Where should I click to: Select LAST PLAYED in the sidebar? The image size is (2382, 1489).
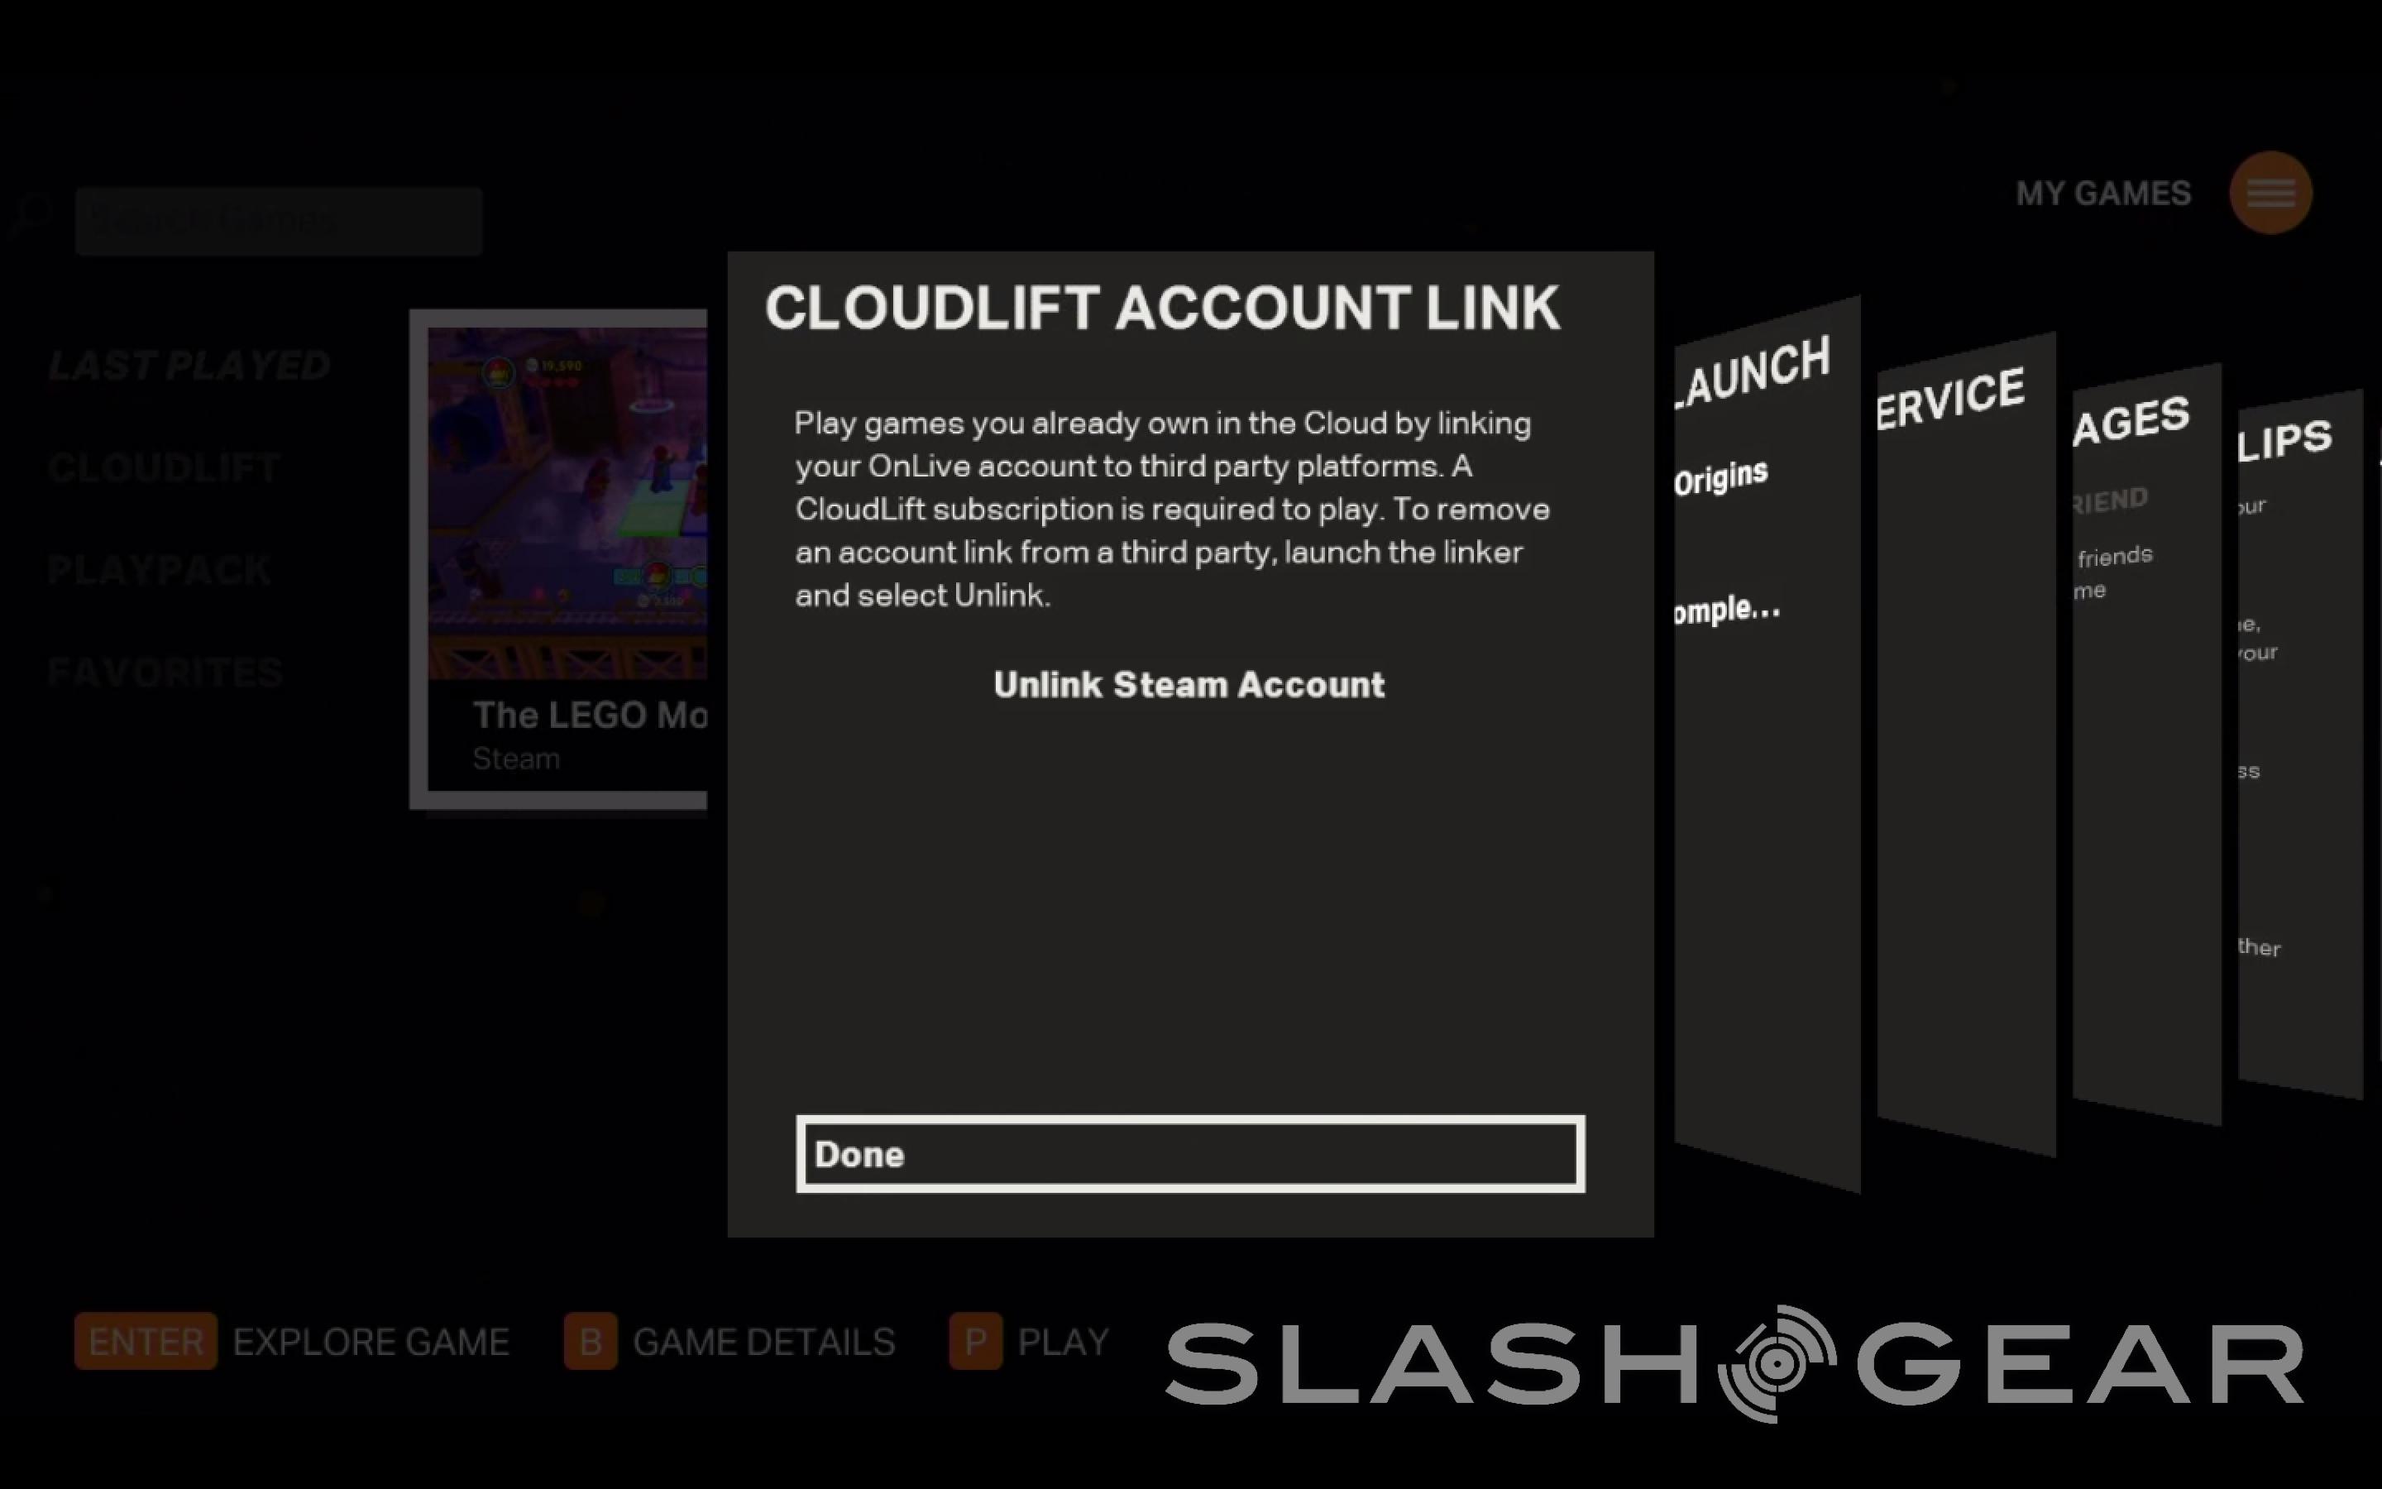(x=189, y=366)
